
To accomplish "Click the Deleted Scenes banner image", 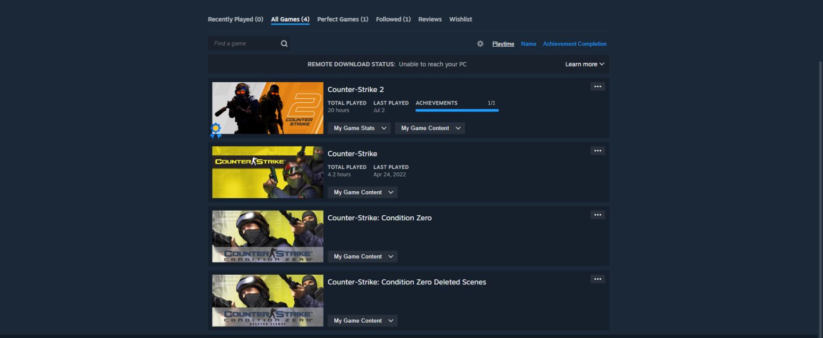I will [267, 301].
